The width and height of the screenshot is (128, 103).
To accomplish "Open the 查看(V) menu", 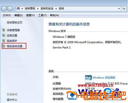I will (x=30, y=15).
